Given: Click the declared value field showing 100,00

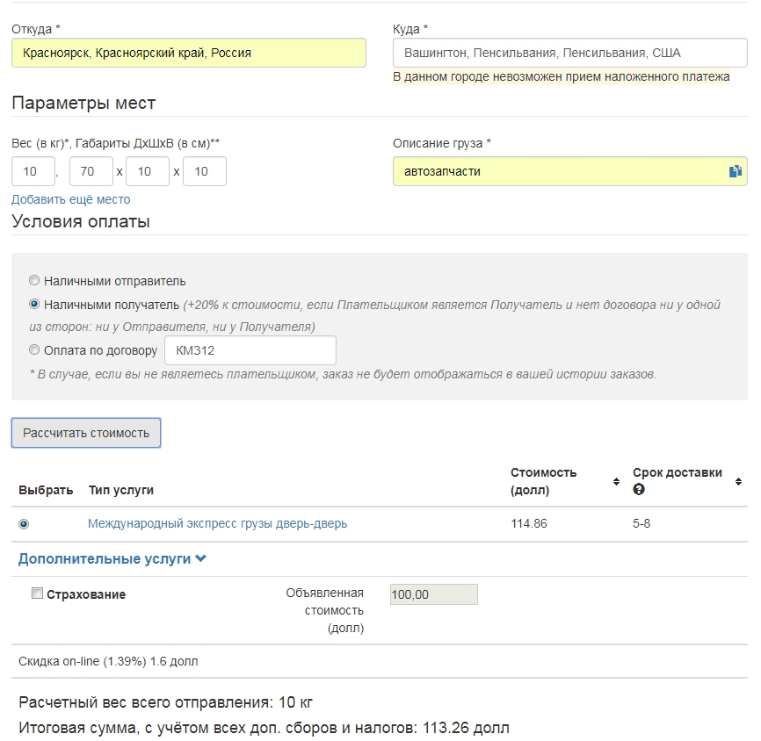Looking at the screenshot, I should tap(433, 594).
